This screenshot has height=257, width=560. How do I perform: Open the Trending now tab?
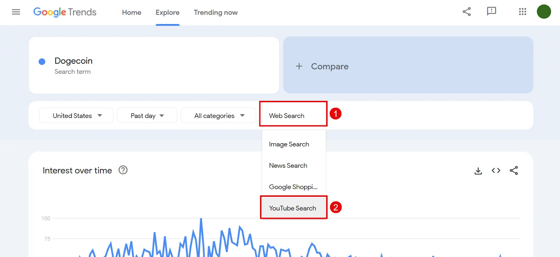pyautogui.click(x=216, y=13)
